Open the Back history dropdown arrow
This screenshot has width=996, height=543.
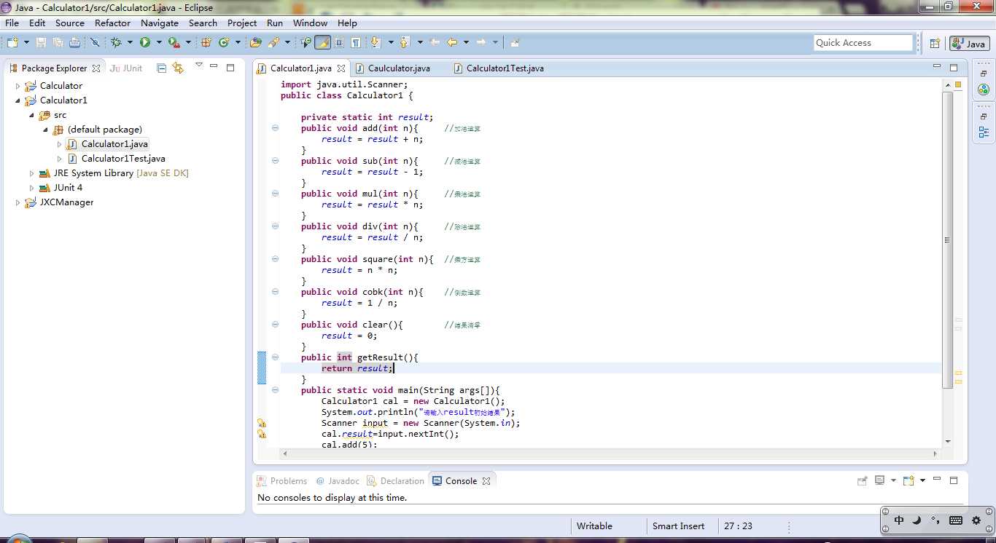[466, 42]
